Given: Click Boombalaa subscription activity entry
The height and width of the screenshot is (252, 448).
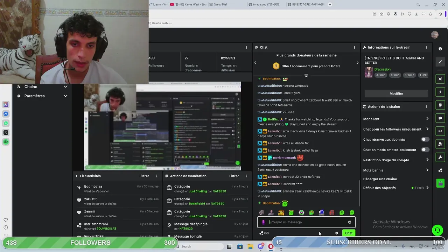Looking at the screenshot, I should (117, 189).
